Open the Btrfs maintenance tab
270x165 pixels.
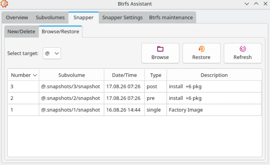pyautogui.click(x=171, y=17)
